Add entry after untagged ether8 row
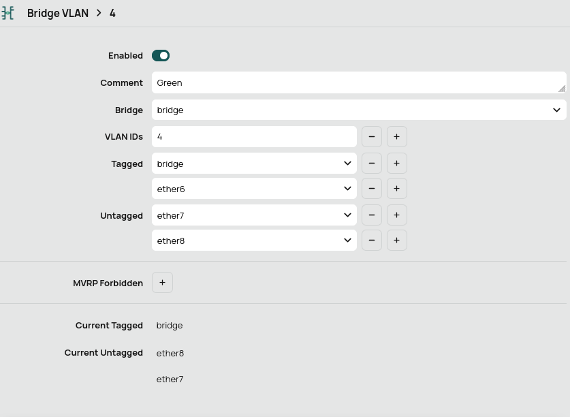The height and width of the screenshot is (417, 570). coord(396,241)
